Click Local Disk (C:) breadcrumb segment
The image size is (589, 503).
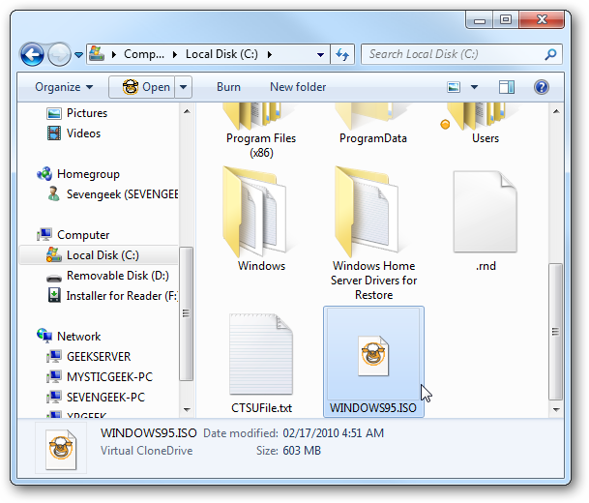click(x=221, y=54)
